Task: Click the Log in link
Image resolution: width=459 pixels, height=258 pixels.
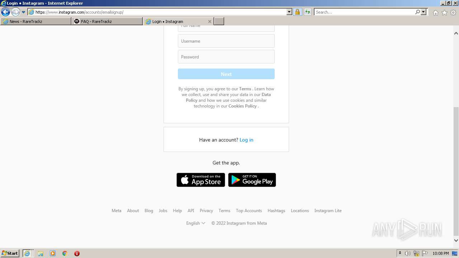Action: (246, 140)
